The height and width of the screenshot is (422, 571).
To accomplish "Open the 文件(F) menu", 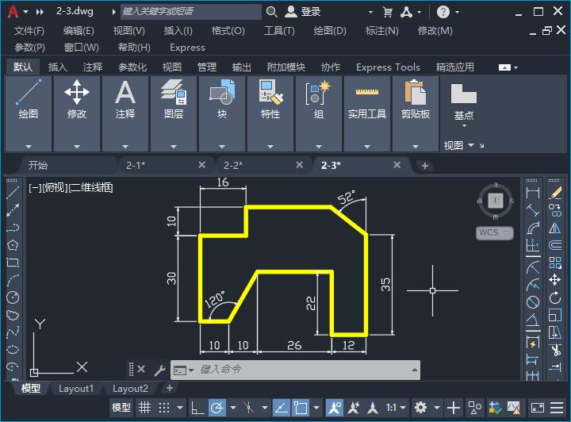I will tap(29, 31).
